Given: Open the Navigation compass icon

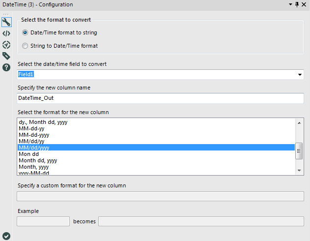Looking at the screenshot, I should click(6, 45).
